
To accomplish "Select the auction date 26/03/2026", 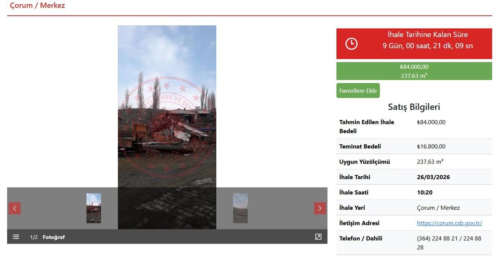I will [x=433, y=177].
